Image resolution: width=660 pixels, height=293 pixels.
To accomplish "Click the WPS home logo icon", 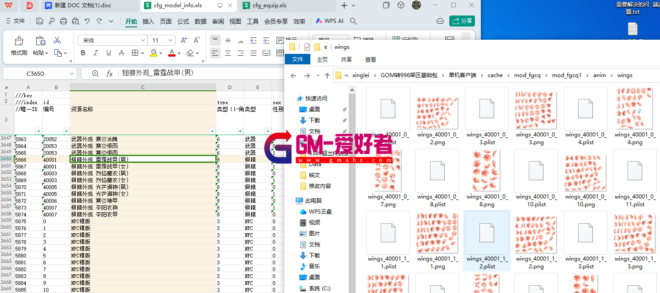I will click(x=9, y=5).
